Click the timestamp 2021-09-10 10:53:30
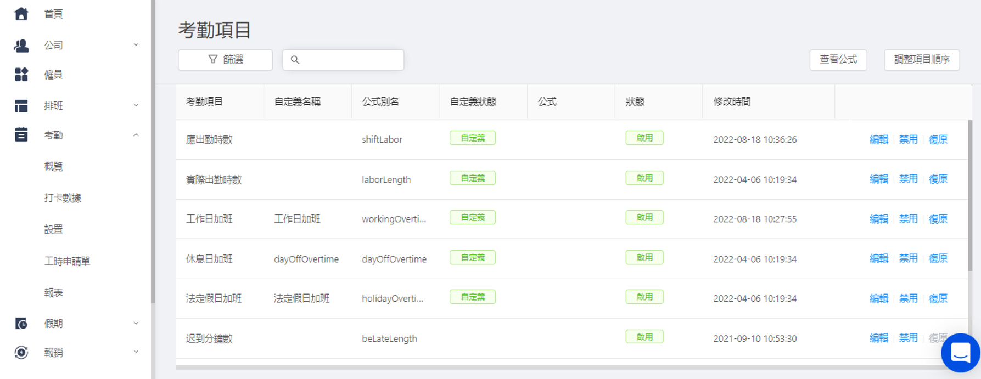The image size is (981, 379). [x=755, y=338]
